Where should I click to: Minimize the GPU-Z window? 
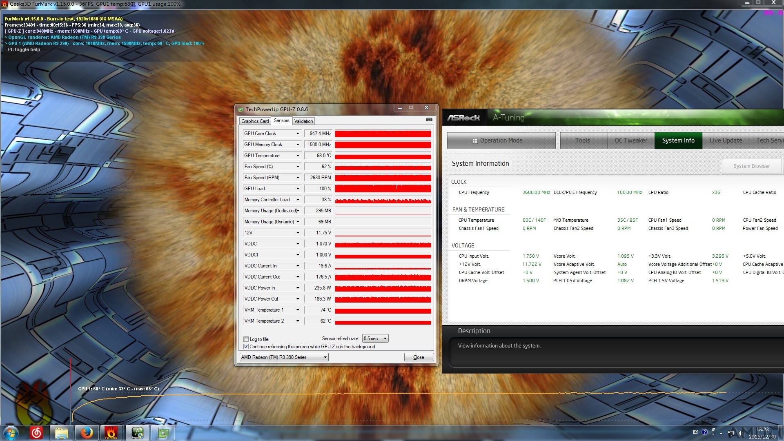point(400,108)
